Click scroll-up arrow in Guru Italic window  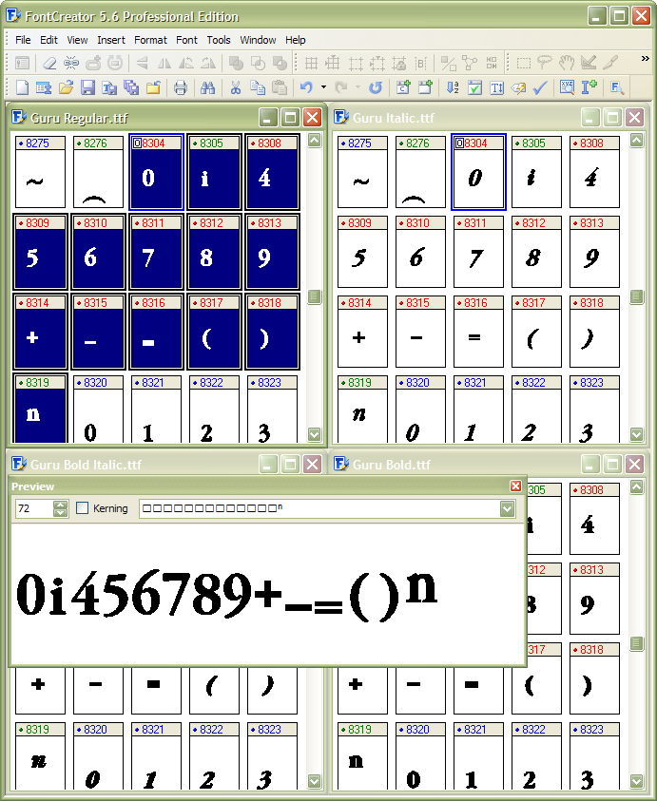pos(636,141)
